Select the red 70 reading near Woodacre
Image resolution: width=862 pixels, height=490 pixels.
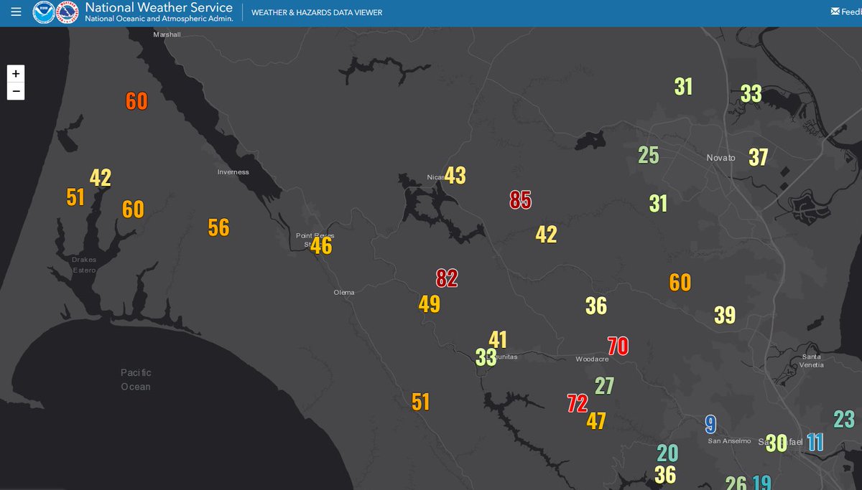[x=618, y=347]
